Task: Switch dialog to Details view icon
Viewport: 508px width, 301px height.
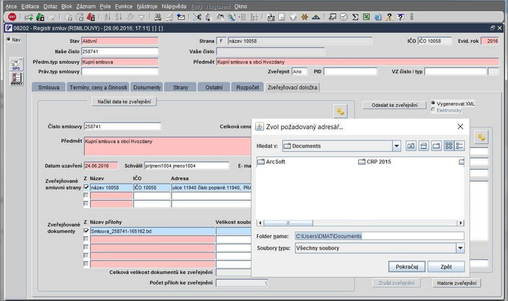Action: [460, 146]
